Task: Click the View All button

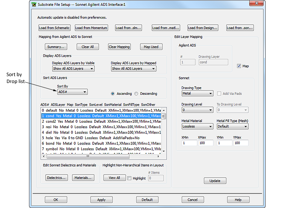Action: tap(115, 178)
